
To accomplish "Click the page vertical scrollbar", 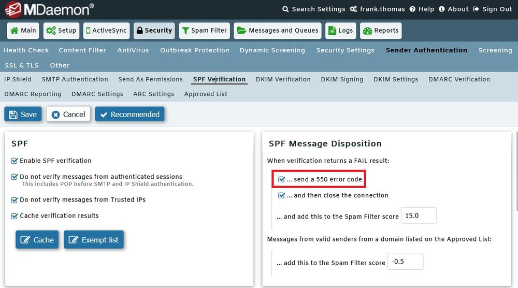I will [x=516, y=171].
